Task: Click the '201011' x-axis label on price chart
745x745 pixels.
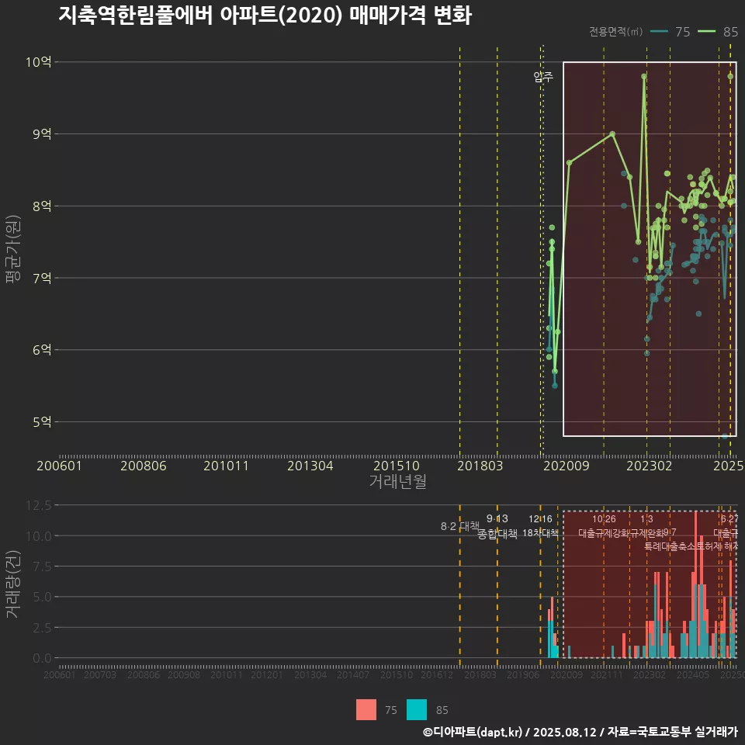Action: (226, 466)
